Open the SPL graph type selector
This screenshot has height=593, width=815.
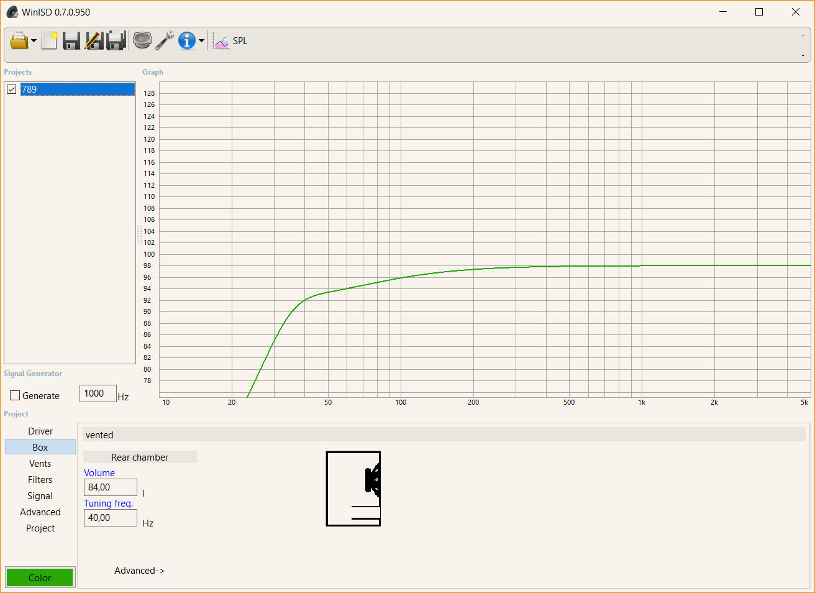click(230, 41)
